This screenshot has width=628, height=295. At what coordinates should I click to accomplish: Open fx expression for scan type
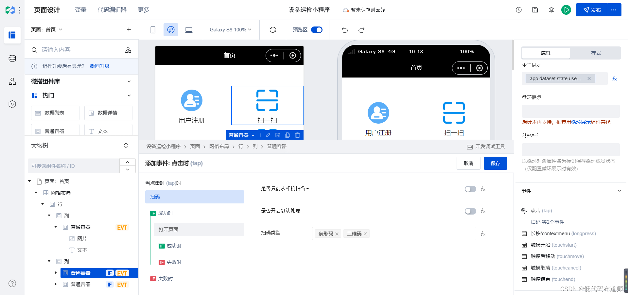click(483, 234)
